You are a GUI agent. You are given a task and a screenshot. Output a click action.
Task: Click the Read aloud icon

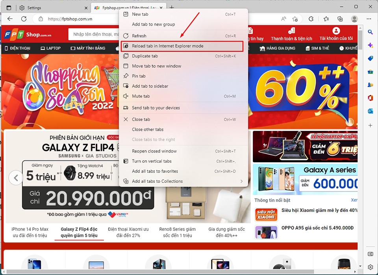(x=284, y=19)
